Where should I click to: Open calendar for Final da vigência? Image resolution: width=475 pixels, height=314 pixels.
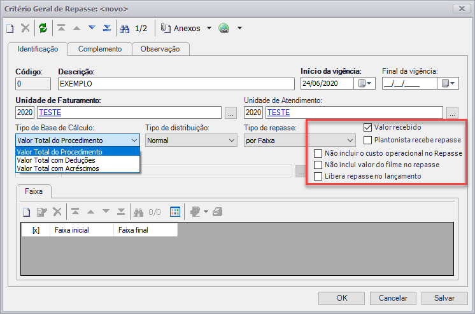[448, 83]
